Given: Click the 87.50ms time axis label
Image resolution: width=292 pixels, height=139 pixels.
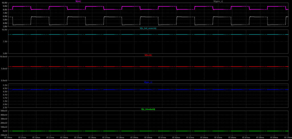Looking at the screenshot, I should (8, 138).
